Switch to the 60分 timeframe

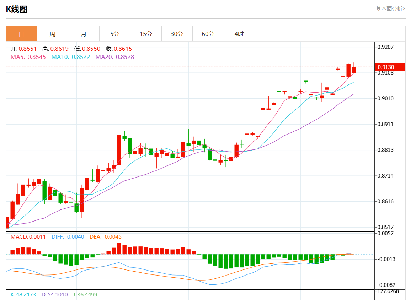tap(208, 34)
